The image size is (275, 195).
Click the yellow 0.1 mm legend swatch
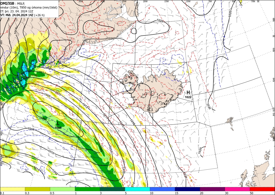click(x=12, y=189)
